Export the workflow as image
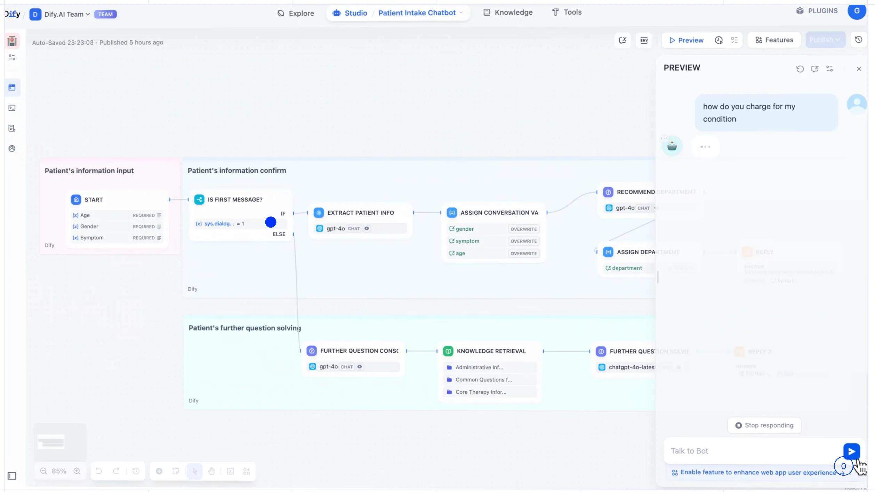 tap(230, 471)
